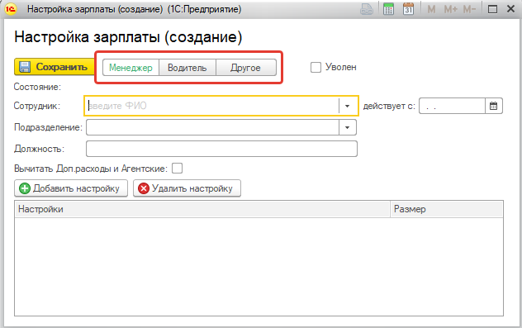
Task: Open the calculator icon in title bar
Action: click(x=388, y=9)
